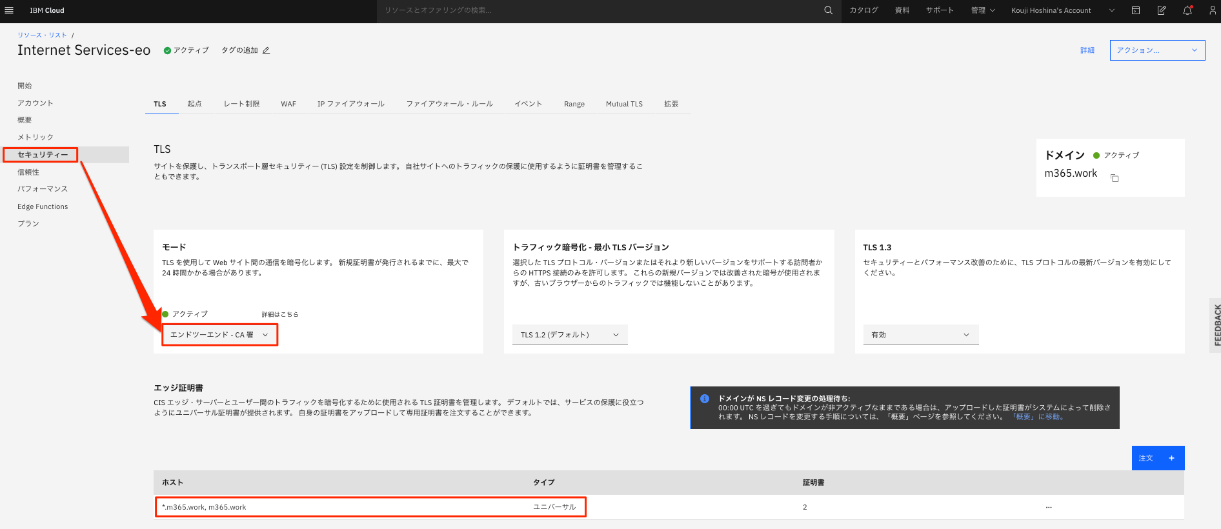This screenshot has width=1221, height=529.
Task: Select 開始 in the sidebar
Action: coord(25,86)
